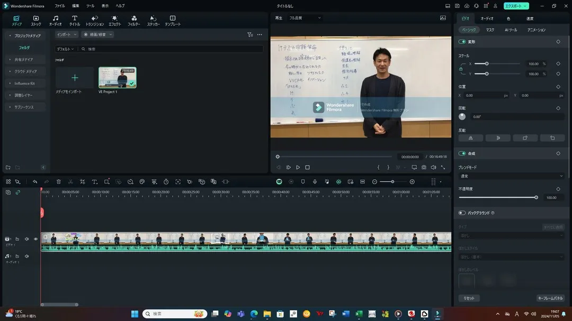Open the Filters (フィルター) library
This screenshot has height=321, width=572.
[x=134, y=21]
